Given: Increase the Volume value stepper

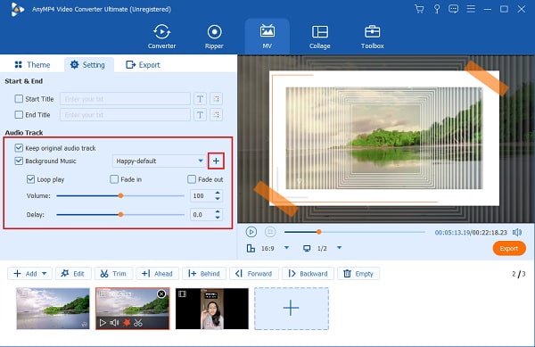Looking at the screenshot, I should pos(218,193).
